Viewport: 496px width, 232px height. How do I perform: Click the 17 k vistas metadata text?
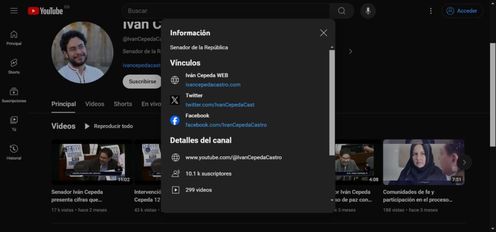click(x=62, y=210)
